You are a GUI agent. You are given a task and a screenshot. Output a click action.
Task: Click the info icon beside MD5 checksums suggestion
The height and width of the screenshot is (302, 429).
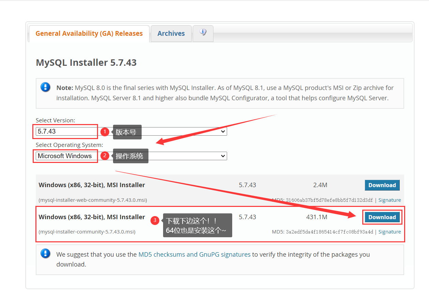tap(45, 254)
